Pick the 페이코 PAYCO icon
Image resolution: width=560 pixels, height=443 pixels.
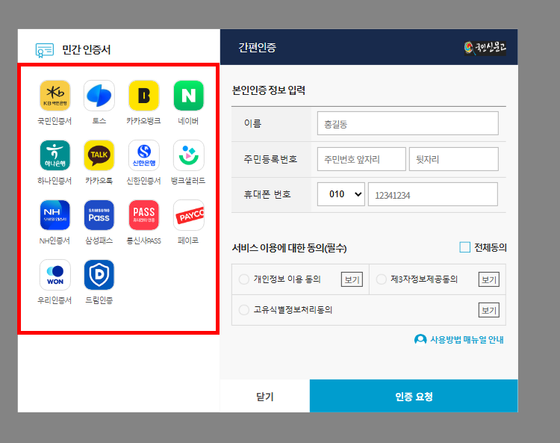189,214
